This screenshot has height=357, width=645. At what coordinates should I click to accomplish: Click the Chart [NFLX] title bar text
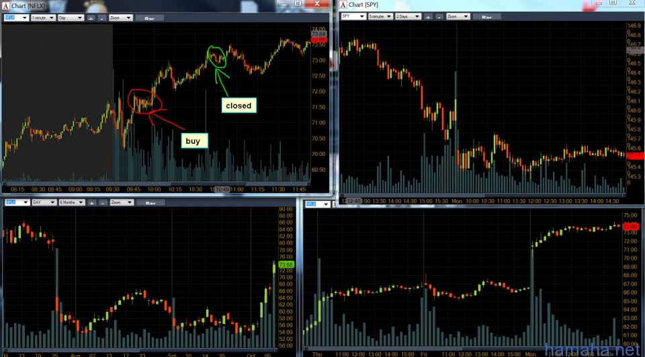[28, 6]
